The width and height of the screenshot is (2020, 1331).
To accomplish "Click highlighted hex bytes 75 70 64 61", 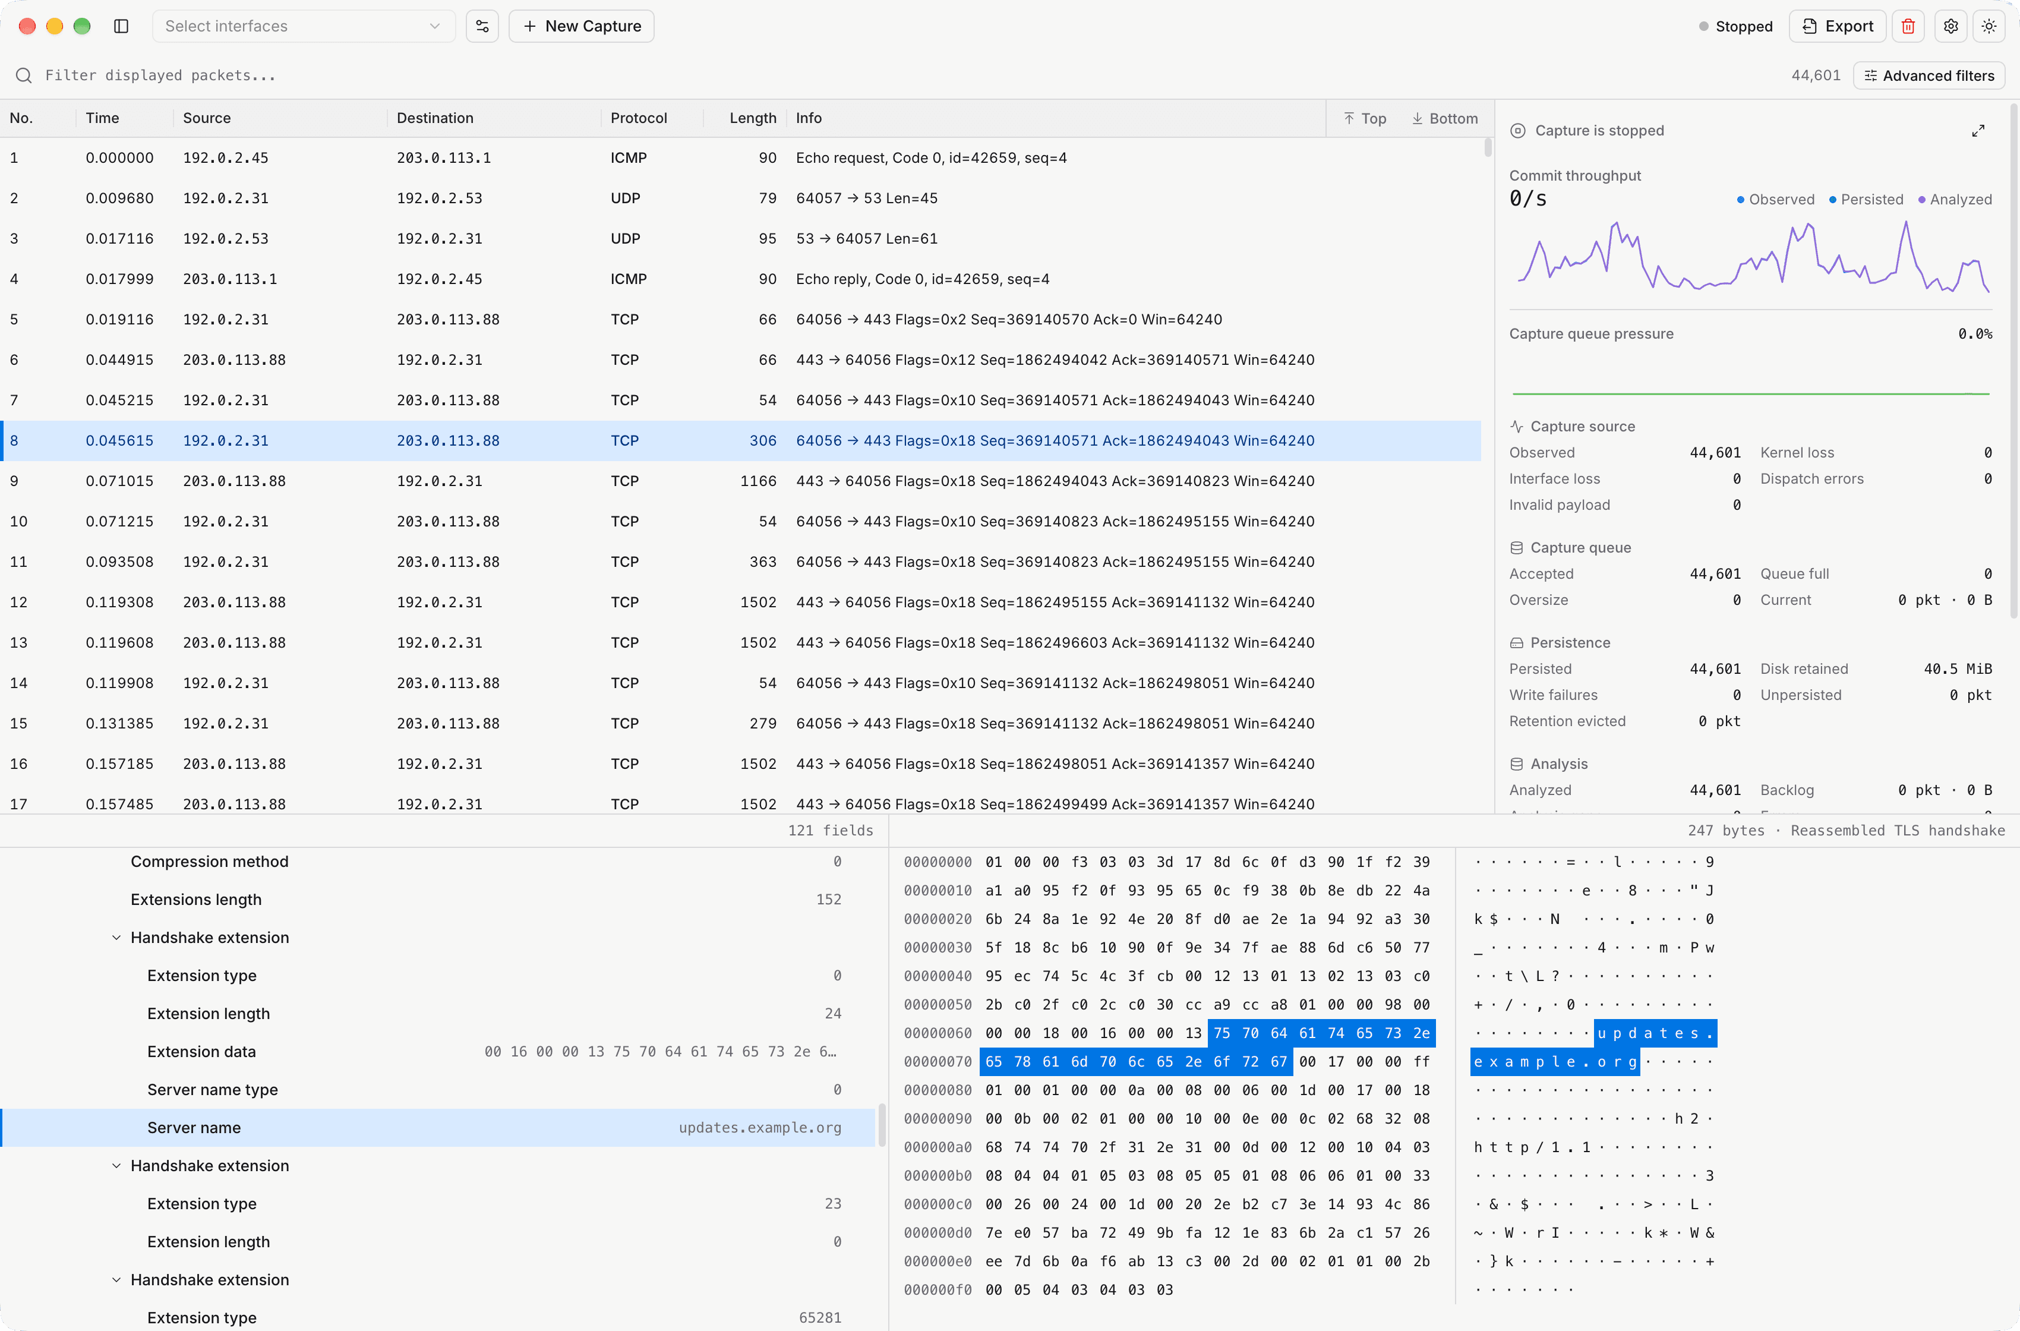I will [1264, 1033].
